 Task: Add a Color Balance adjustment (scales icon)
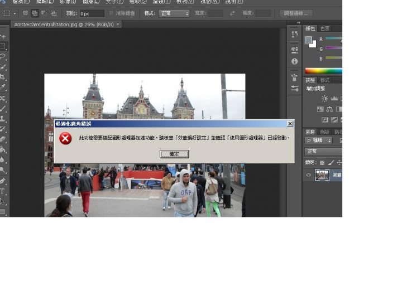329,109
